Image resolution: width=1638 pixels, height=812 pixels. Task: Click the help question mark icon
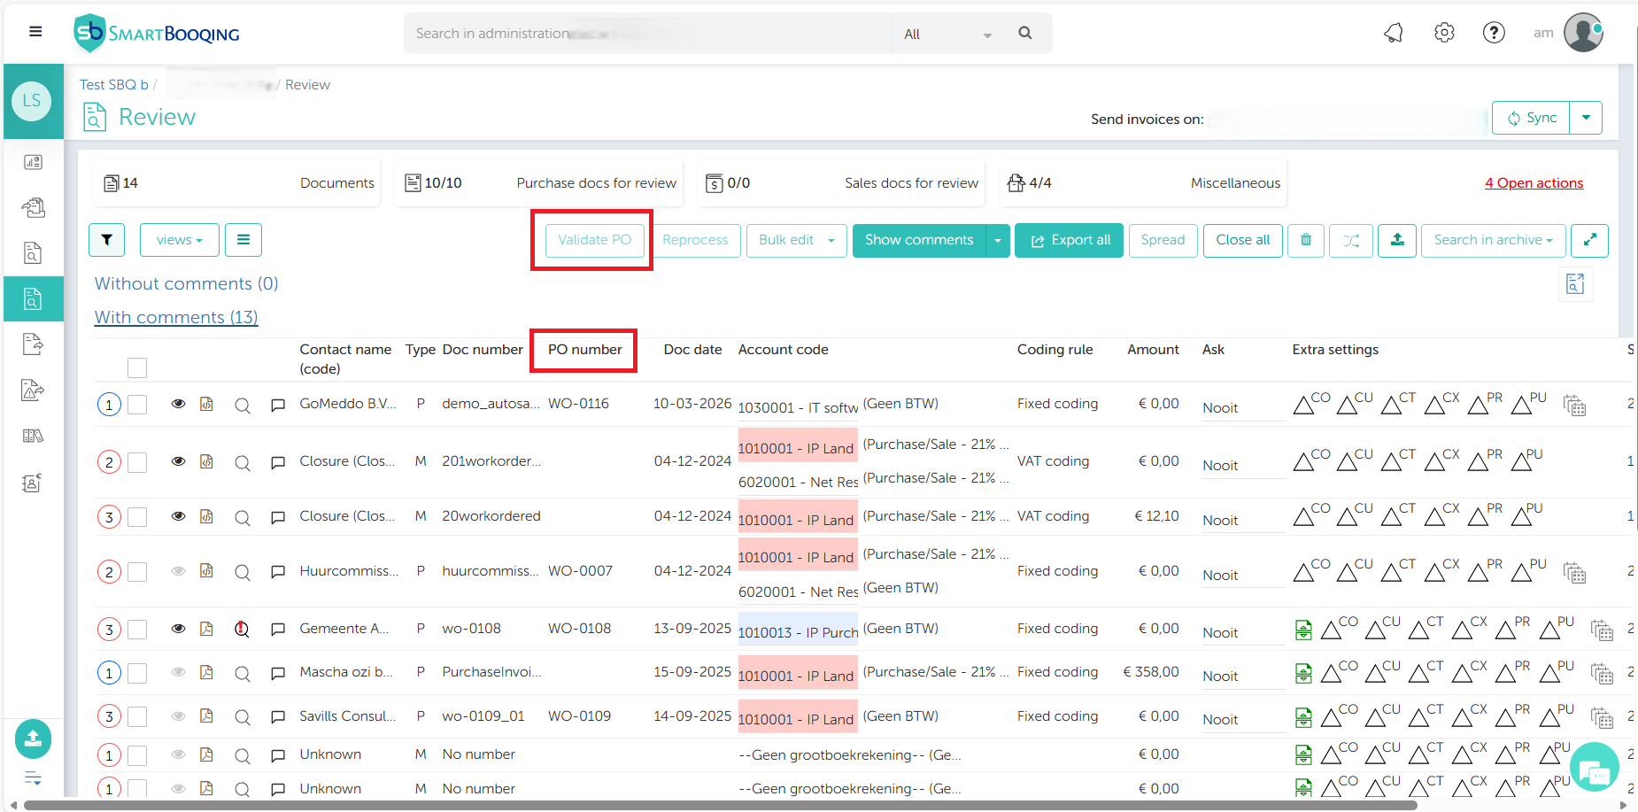(1494, 34)
